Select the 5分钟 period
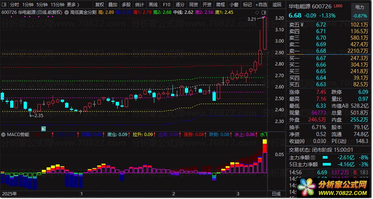This screenshot has width=373, height=199. pos(42,4)
